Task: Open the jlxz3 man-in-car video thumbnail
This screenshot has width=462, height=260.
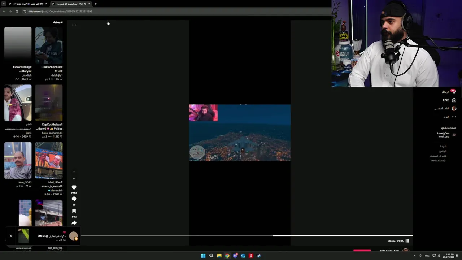Action: click(18, 103)
